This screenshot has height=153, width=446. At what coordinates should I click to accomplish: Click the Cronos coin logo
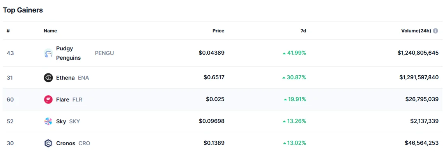pos(48,143)
